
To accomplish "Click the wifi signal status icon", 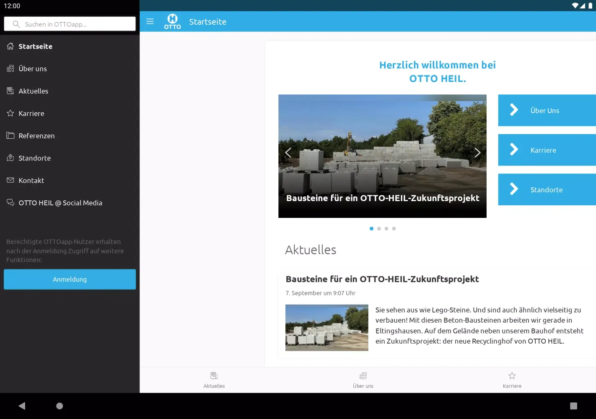I will pos(575,5).
